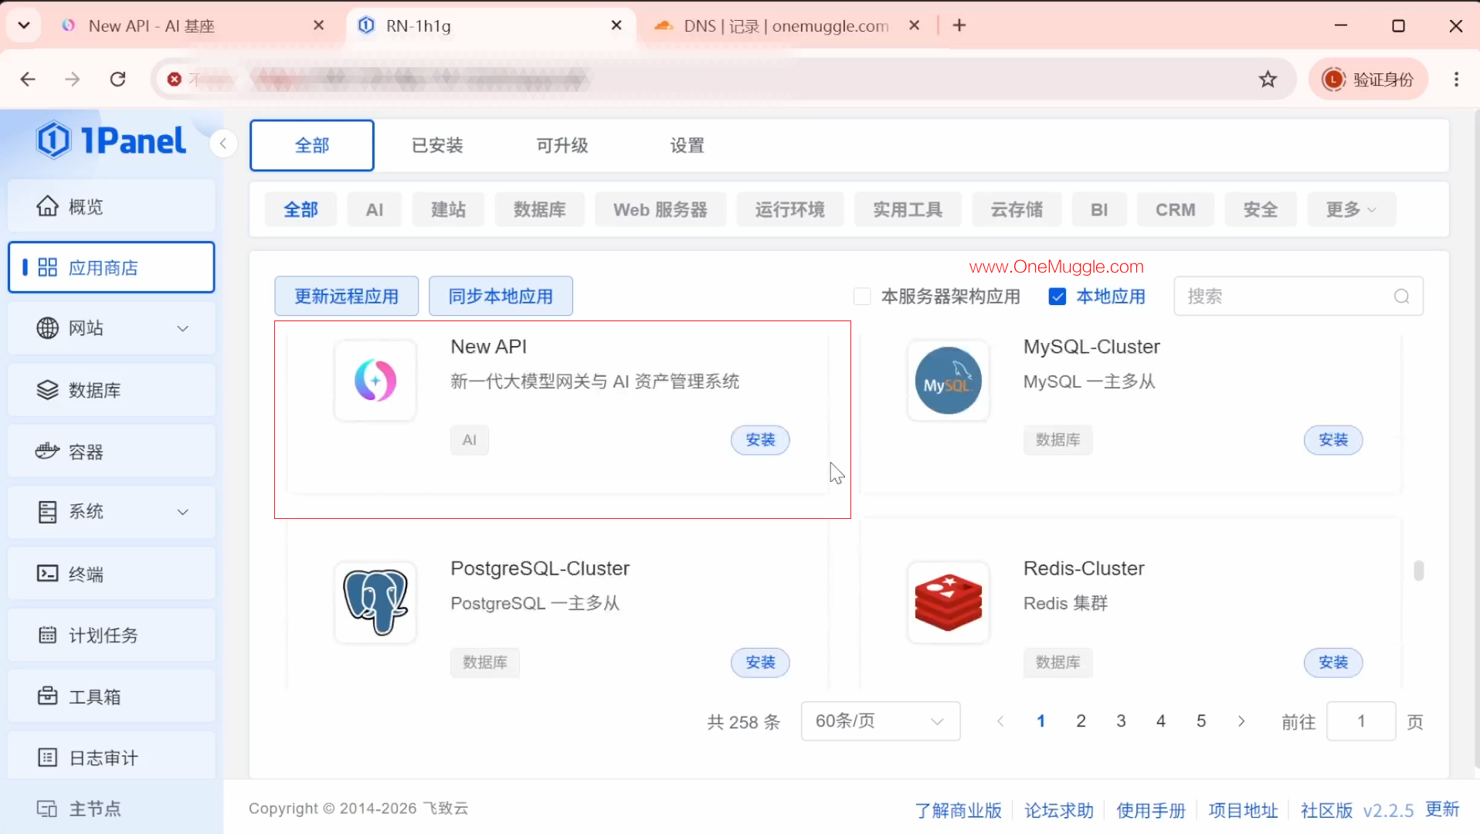Click the site security warning icon
This screenshot has width=1480, height=834.
point(175,79)
